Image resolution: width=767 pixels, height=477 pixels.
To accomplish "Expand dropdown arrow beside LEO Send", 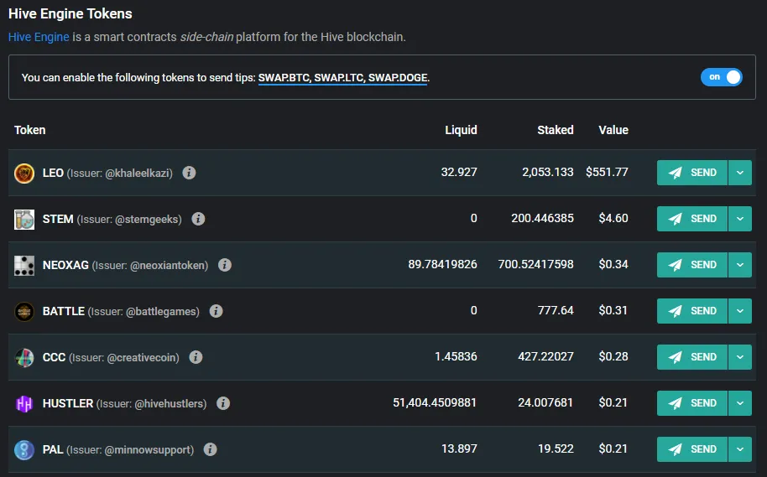I will coord(740,173).
